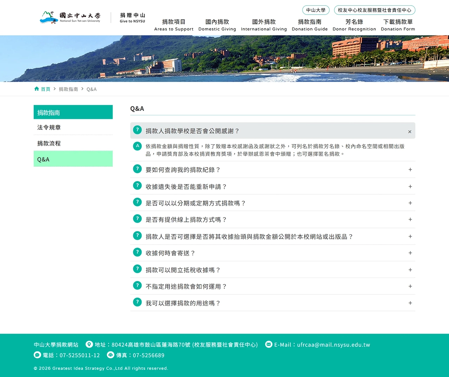Click the phone chat icon beside 電話
This screenshot has width=449, height=377.
point(37,355)
